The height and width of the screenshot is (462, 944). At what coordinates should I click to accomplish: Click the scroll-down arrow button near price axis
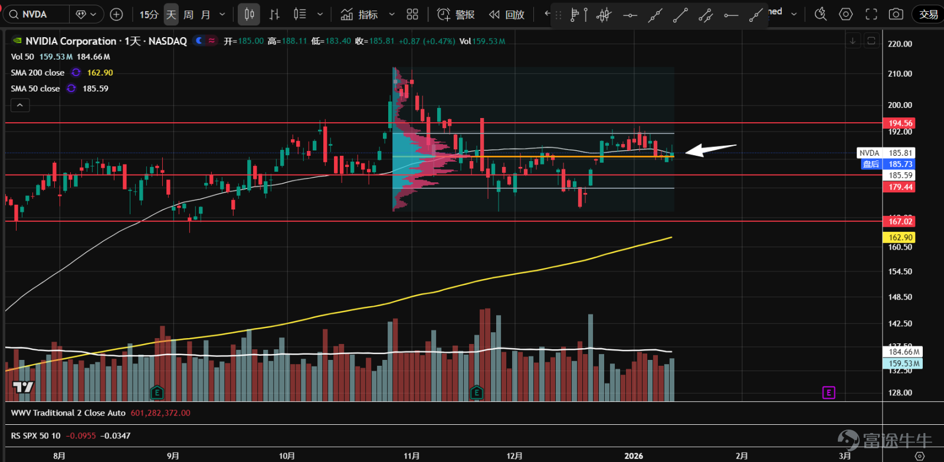click(853, 41)
